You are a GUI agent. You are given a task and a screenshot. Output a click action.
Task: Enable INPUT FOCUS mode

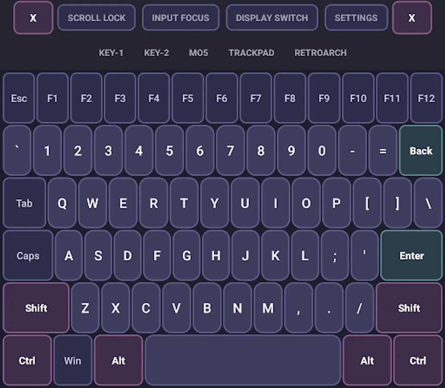[180, 18]
